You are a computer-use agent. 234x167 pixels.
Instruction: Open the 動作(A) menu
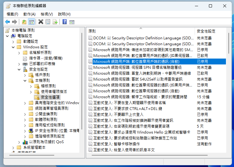coord(29,14)
